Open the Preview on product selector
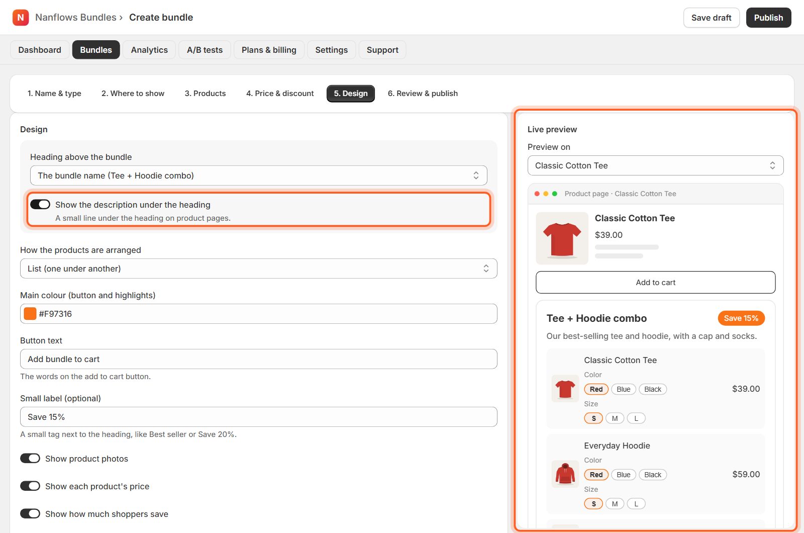804x533 pixels. 656,165
